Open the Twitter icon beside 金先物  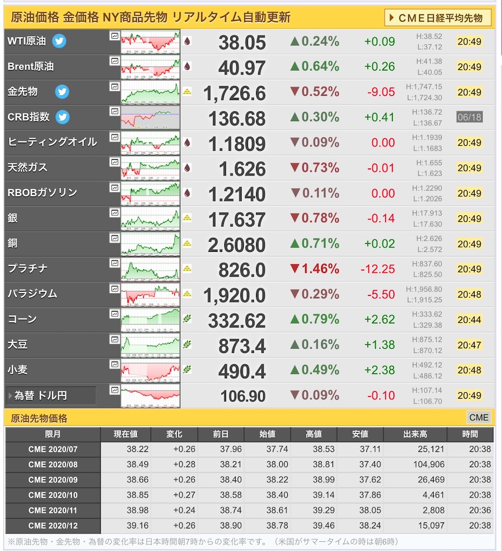62,91
